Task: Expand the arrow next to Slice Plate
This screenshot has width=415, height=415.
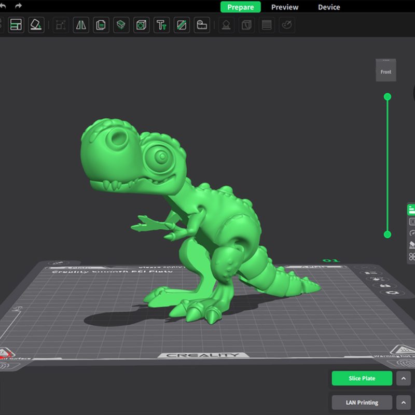Action: pos(403,378)
